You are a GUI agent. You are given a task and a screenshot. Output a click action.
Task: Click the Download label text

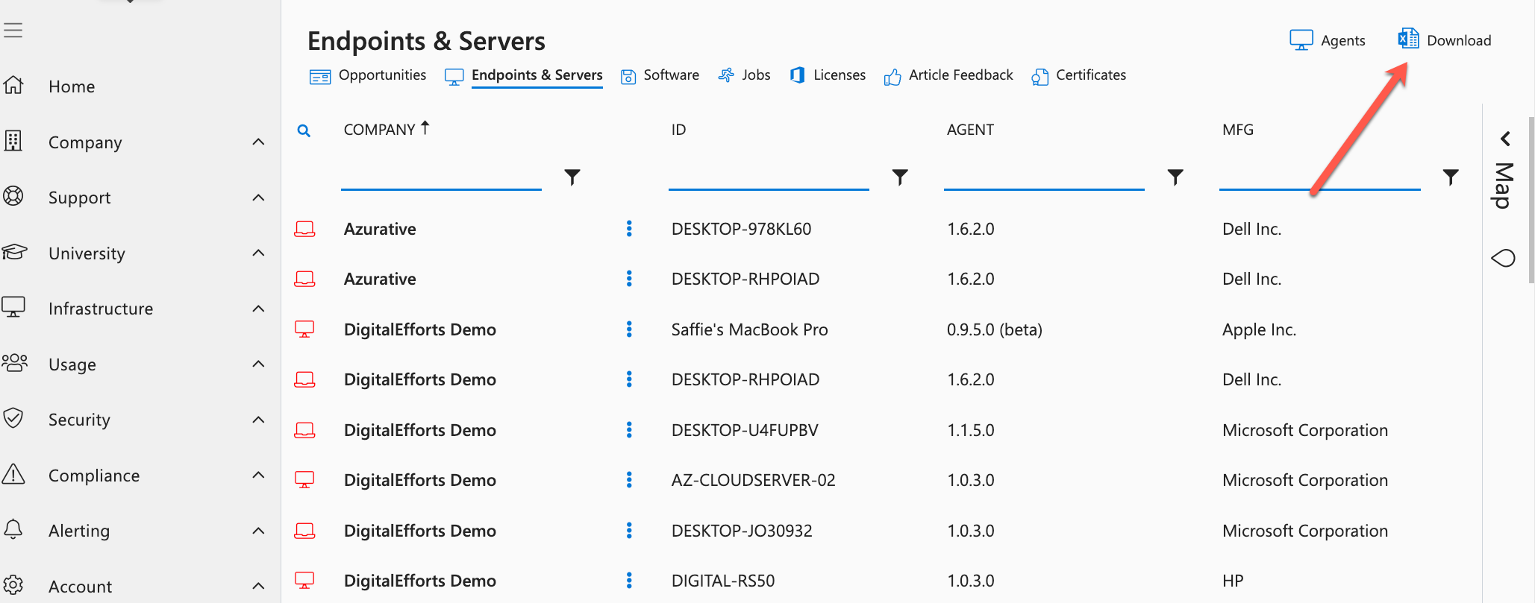(x=1459, y=40)
